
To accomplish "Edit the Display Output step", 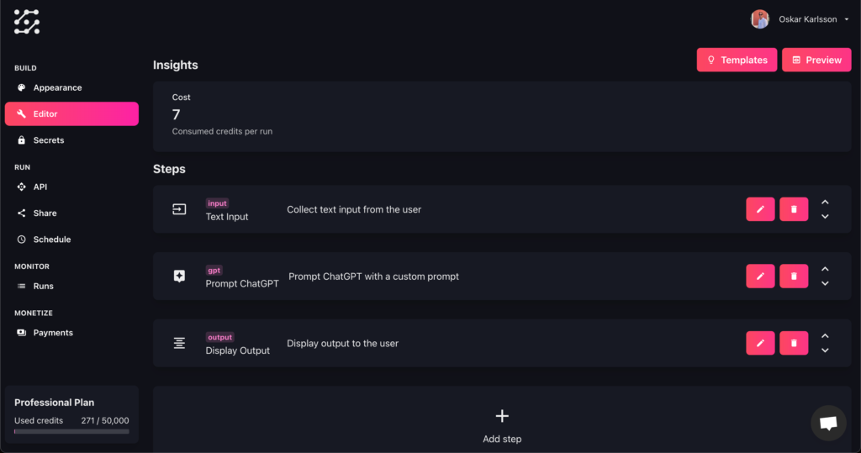I will coord(760,343).
